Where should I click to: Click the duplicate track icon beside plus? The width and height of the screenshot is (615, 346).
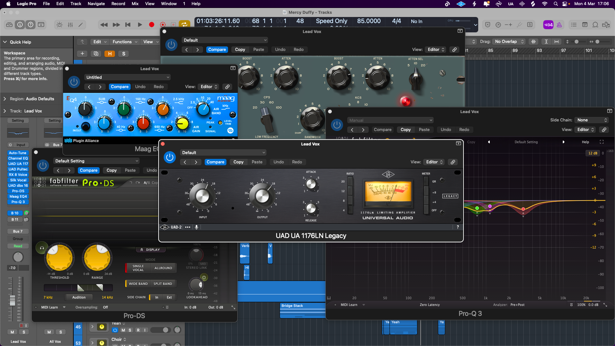[x=96, y=54]
